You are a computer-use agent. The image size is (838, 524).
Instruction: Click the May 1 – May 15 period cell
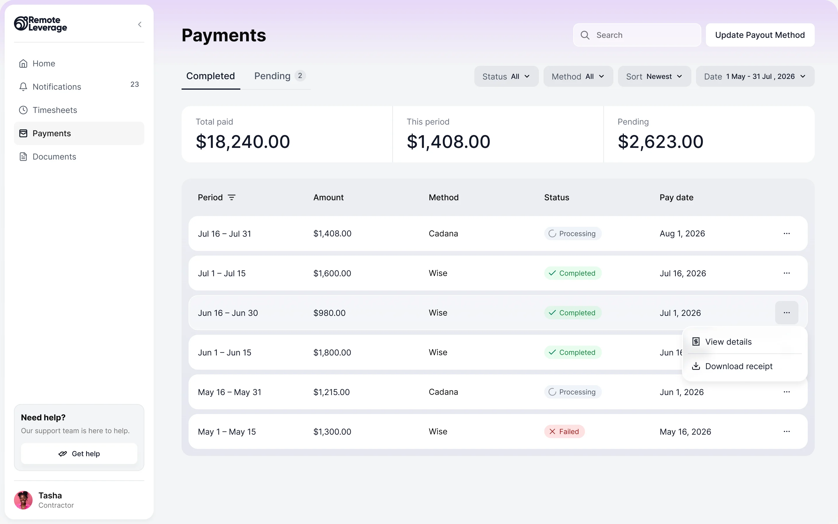coord(227,432)
